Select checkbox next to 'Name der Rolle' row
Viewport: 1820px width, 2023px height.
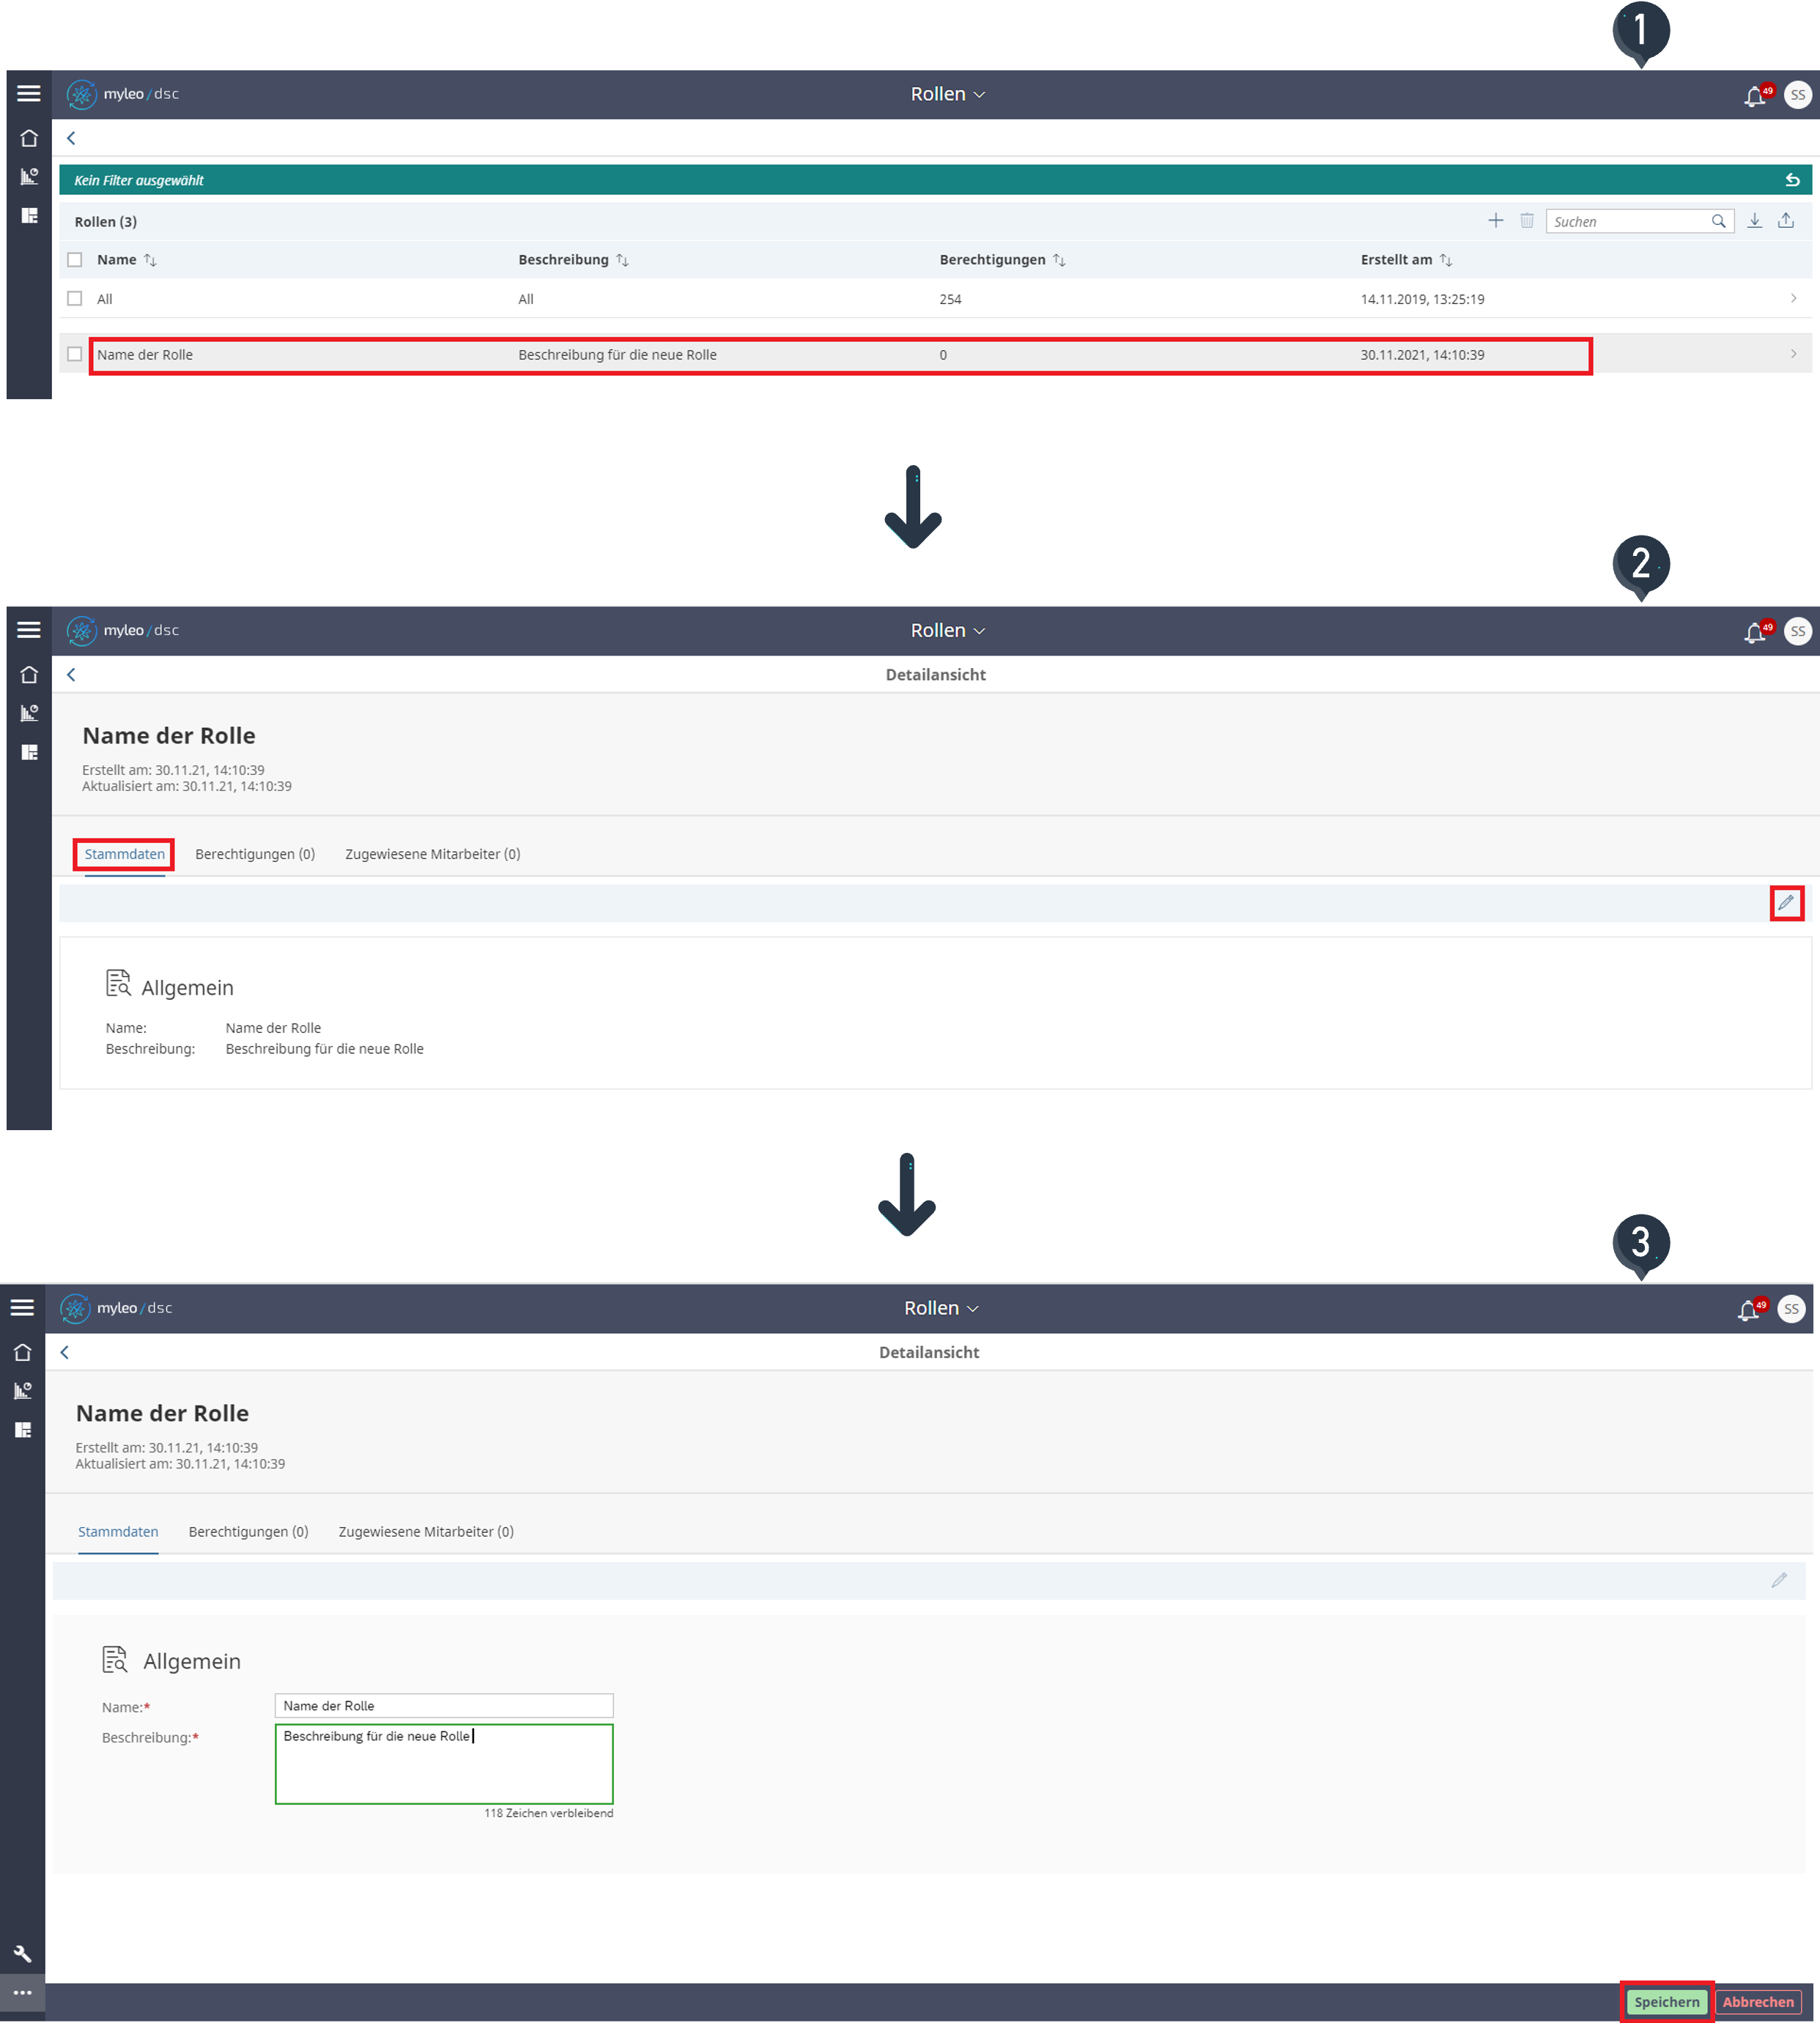pyautogui.click(x=75, y=354)
